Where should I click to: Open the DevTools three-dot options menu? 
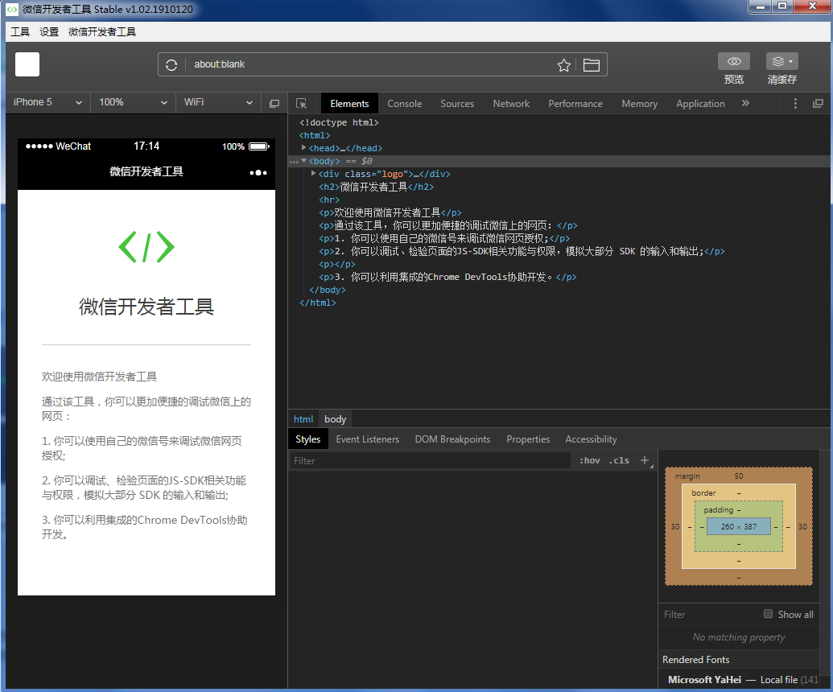(x=795, y=104)
